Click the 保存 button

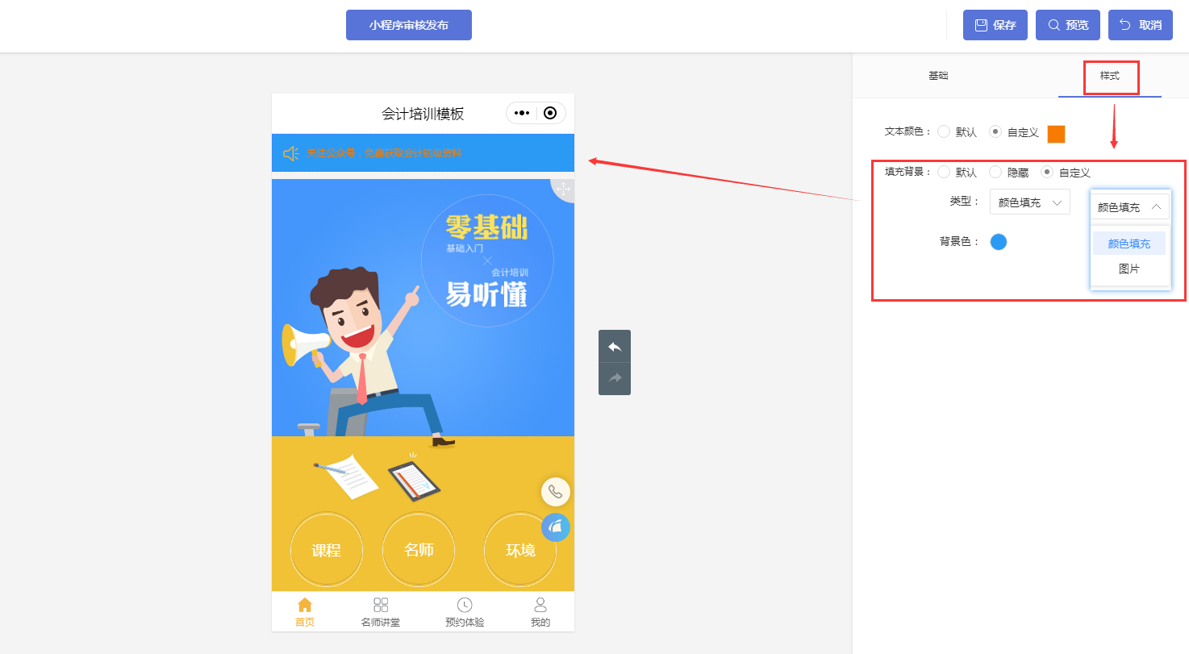pos(995,25)
